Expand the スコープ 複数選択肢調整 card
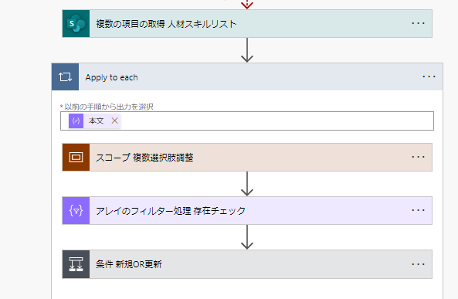Screen dimensions: 458x299 tap(247, 158)
